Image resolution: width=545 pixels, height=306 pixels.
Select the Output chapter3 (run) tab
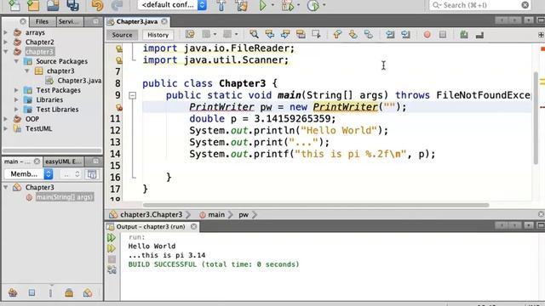pos(151,227)
